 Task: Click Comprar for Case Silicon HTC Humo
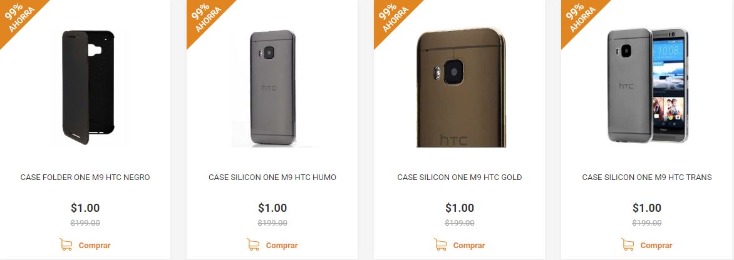click(x=282, y=246)
